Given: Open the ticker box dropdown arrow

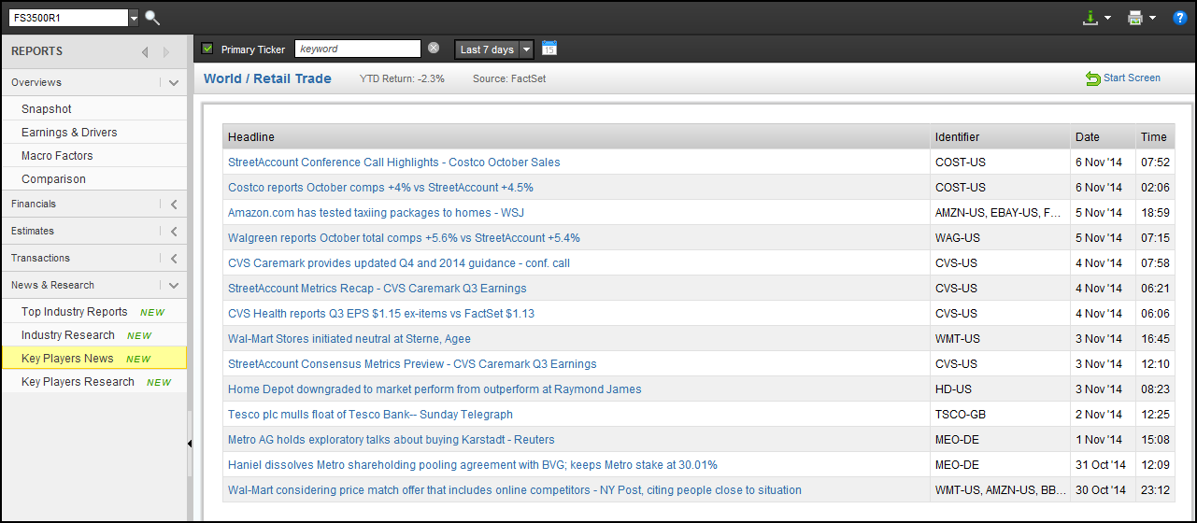Looking at the screenshot, I should point(134,18).
